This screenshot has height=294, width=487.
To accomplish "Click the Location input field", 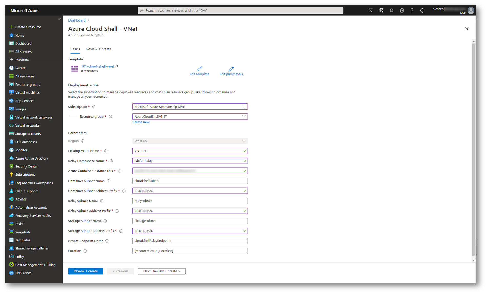I will (x=190, y=251).
